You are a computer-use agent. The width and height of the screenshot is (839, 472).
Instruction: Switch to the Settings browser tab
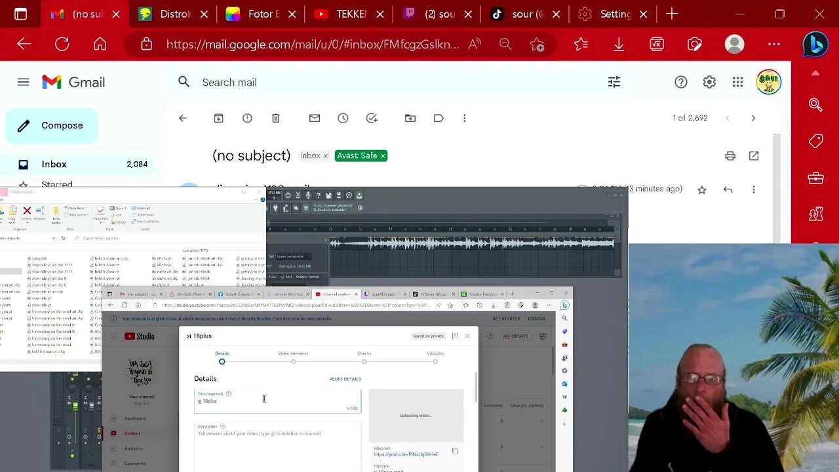coord(612,14)
